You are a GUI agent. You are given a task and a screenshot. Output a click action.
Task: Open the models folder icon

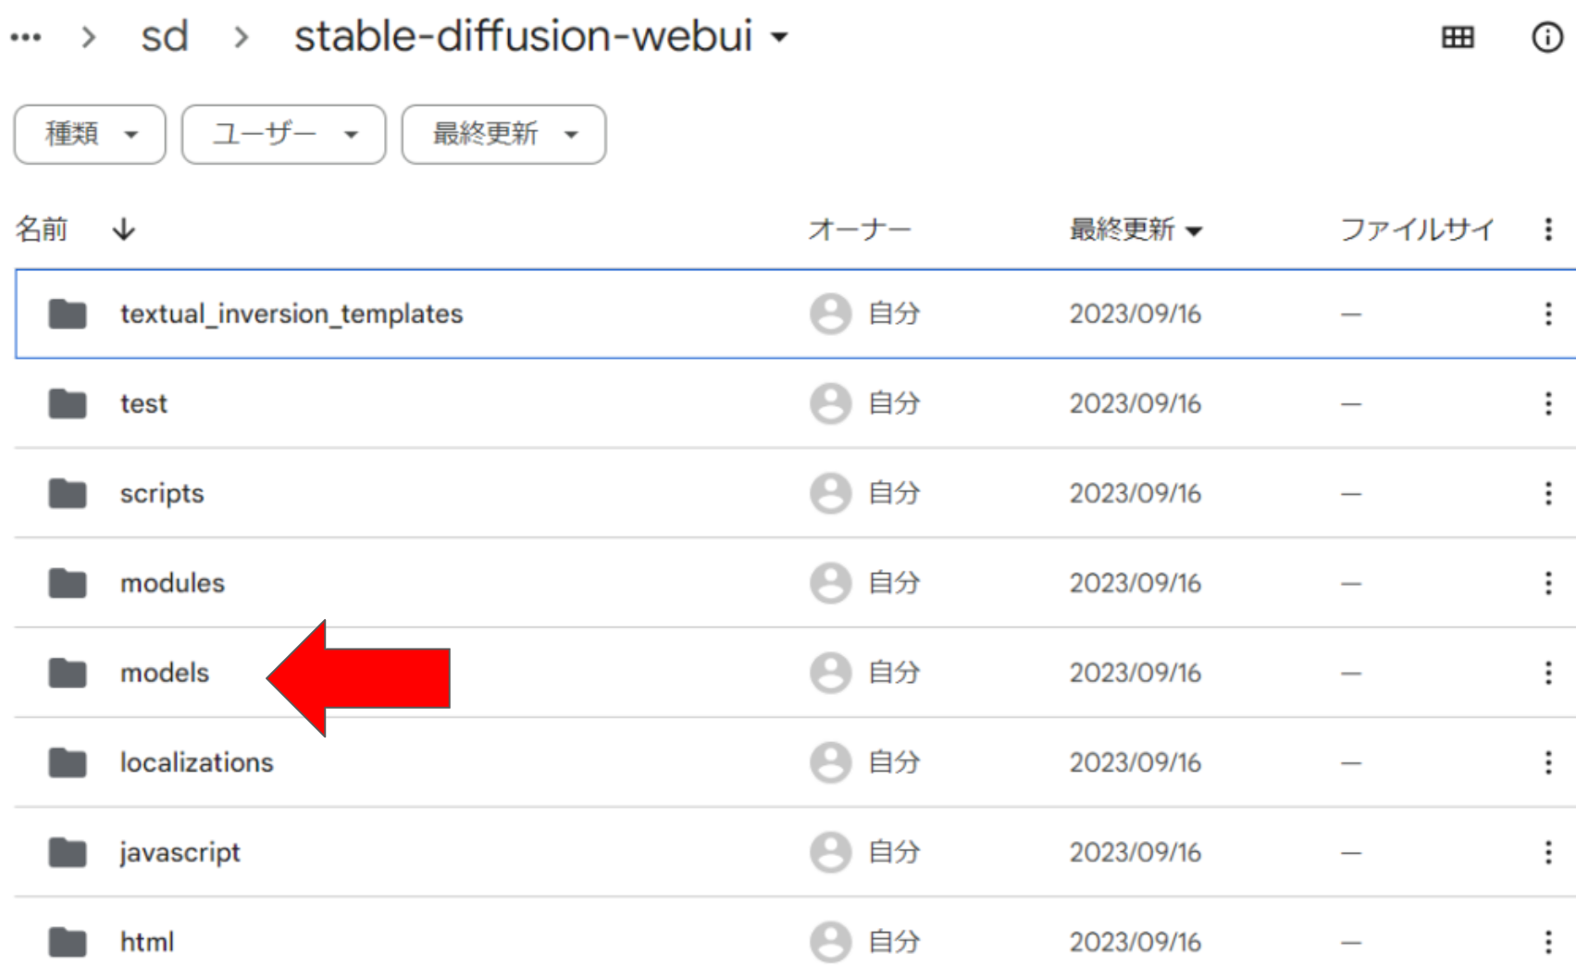(x=67, y=673)
